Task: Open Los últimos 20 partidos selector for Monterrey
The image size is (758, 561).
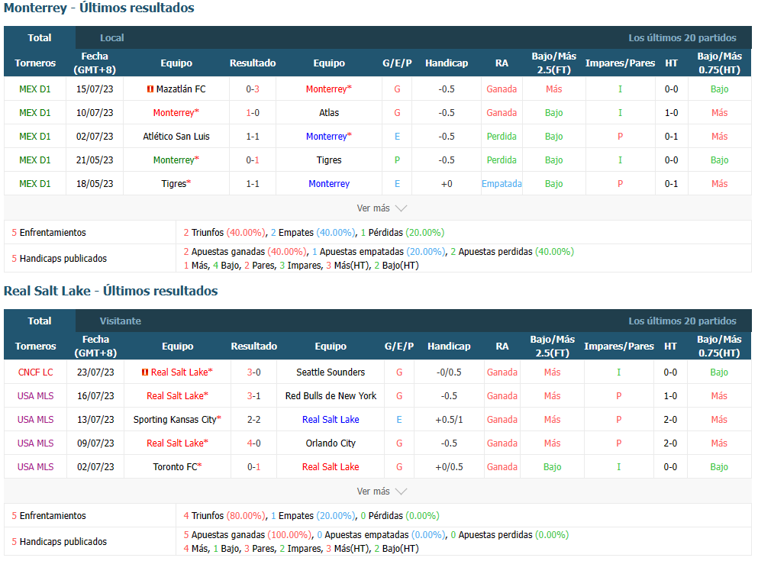Action: (x=682, y=37)
